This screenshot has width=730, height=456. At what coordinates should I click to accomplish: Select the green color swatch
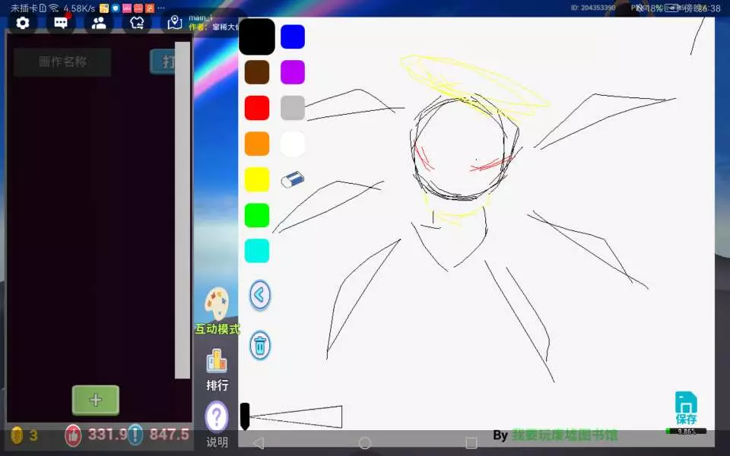pos(257,215)
